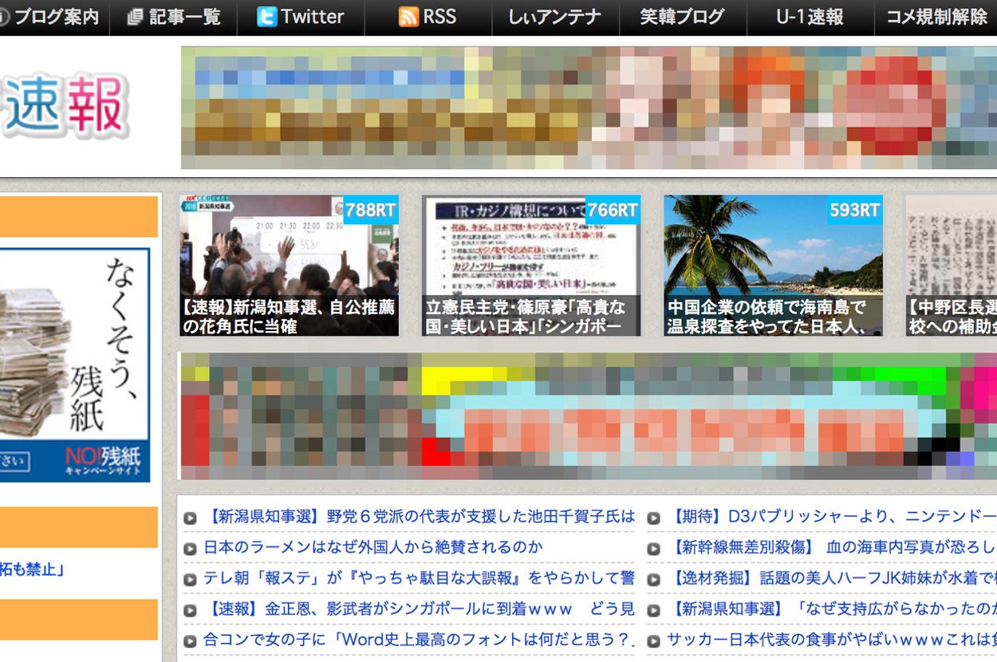
Task: Open the 788RT 新潟知事選 news thumbnail
Action: coord(289,266)
